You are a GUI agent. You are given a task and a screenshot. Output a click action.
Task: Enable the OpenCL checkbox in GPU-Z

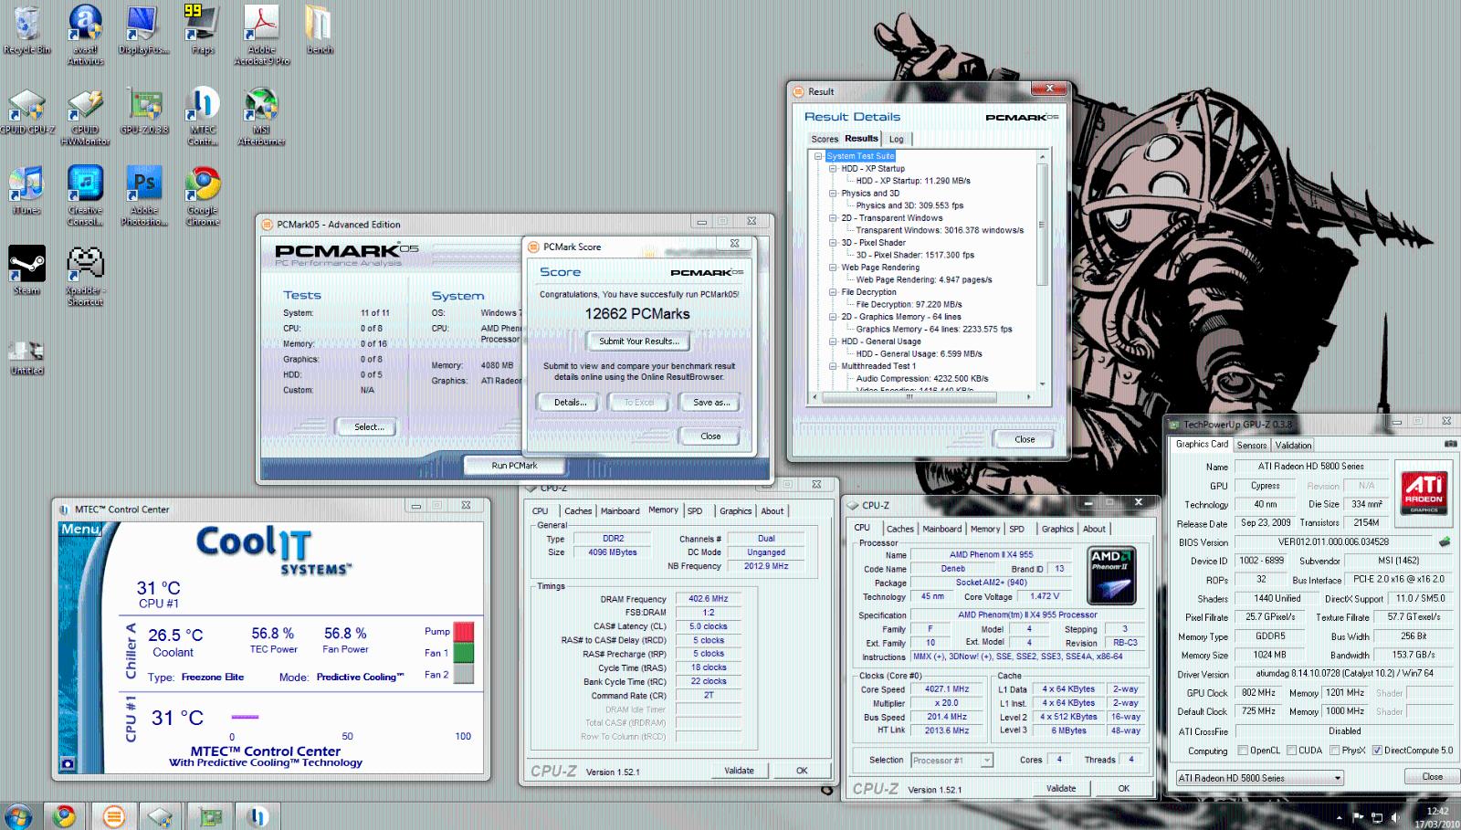pyautogui.click(x=1243, y=751)
